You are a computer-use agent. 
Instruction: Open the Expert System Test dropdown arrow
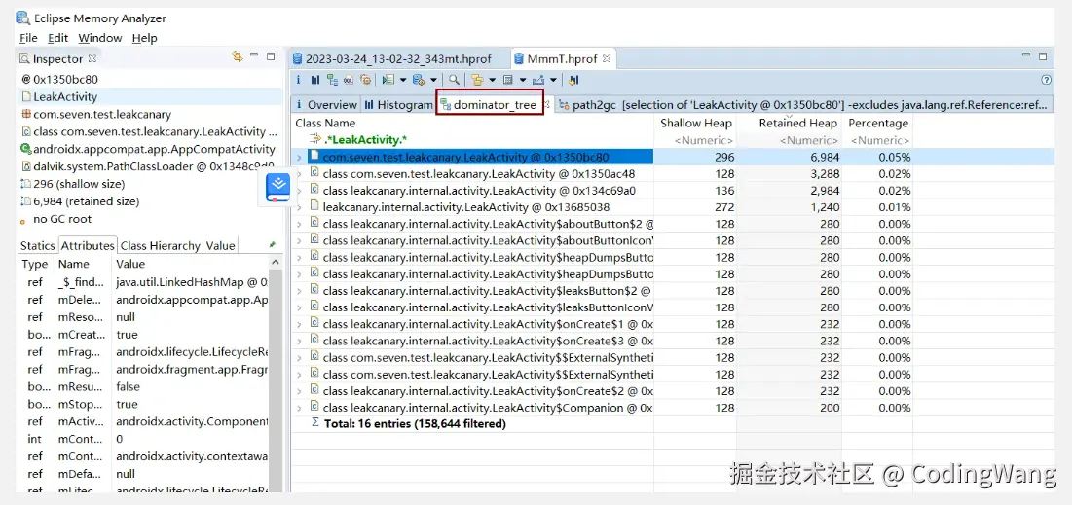click(403, 81)
